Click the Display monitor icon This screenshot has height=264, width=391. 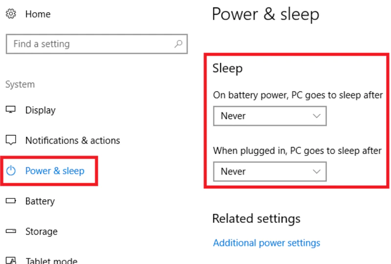click(11, 110)
